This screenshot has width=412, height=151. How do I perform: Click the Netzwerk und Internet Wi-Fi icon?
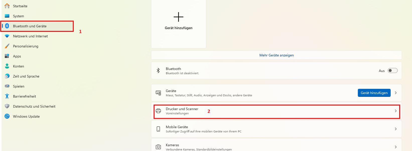click(x=7, y=36)
